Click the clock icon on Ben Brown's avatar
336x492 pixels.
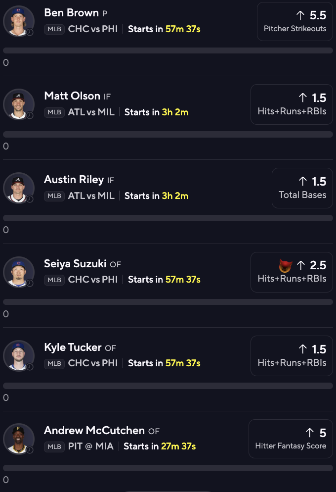[x=30, y=32]
